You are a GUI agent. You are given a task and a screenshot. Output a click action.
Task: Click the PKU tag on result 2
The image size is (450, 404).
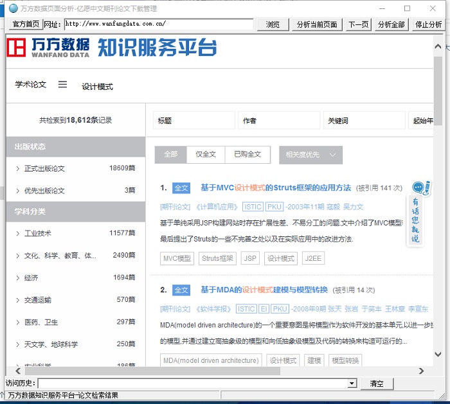pyautogui.click(x=280, y=309)
